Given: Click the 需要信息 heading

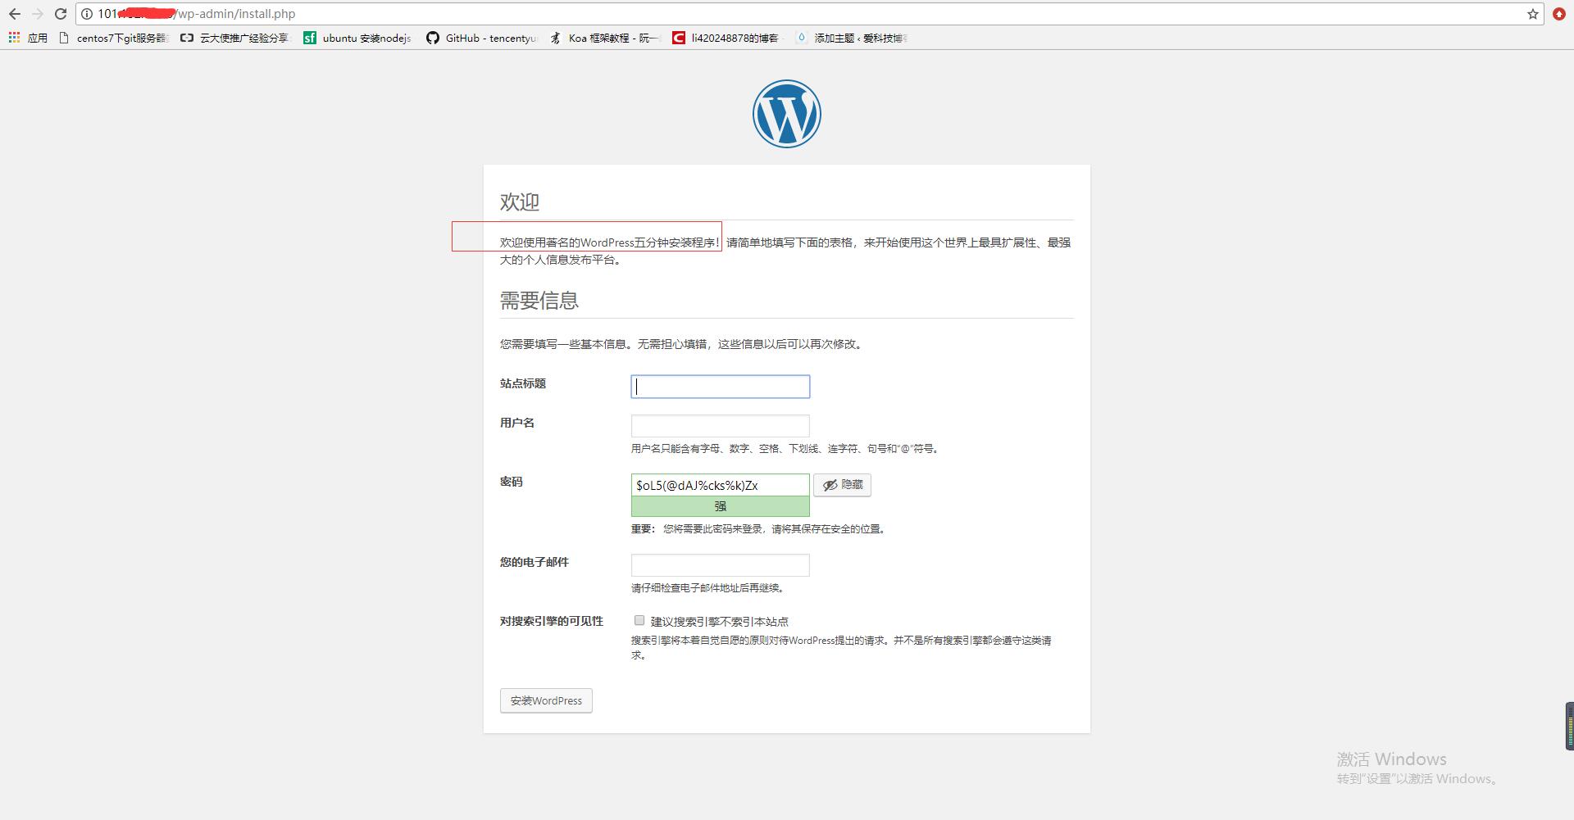Looking at the screenshot, I should point(539,301).
